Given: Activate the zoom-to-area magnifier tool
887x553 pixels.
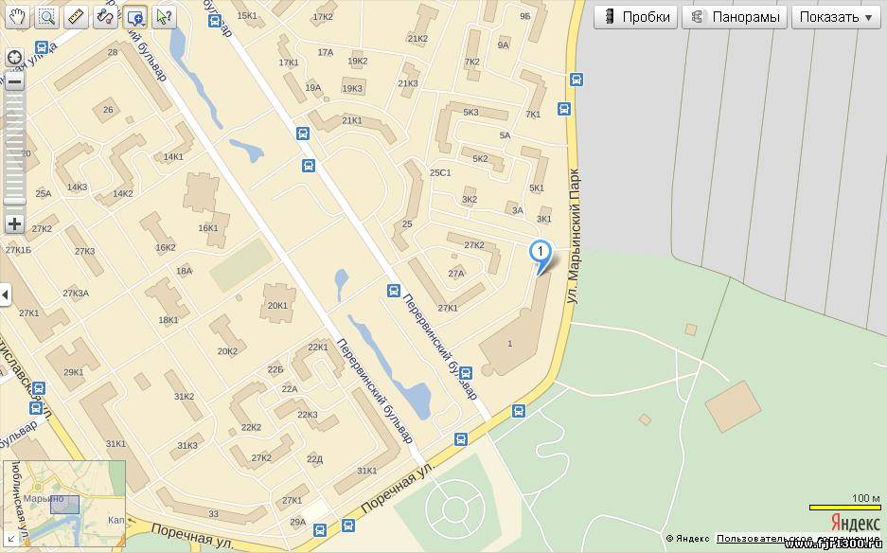Looking at the screenshot, I should point(47,17).
